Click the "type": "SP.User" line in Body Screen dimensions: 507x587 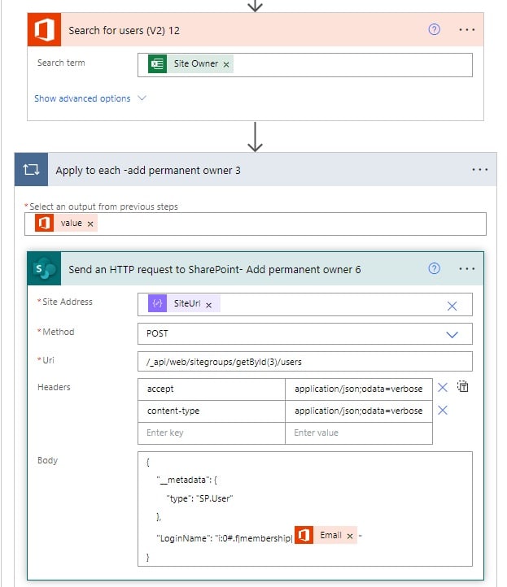coord(199,498)
